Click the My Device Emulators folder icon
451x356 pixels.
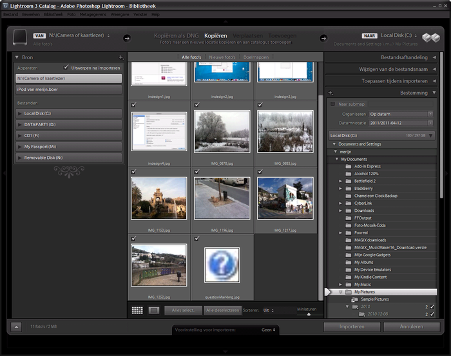point(349,270)
